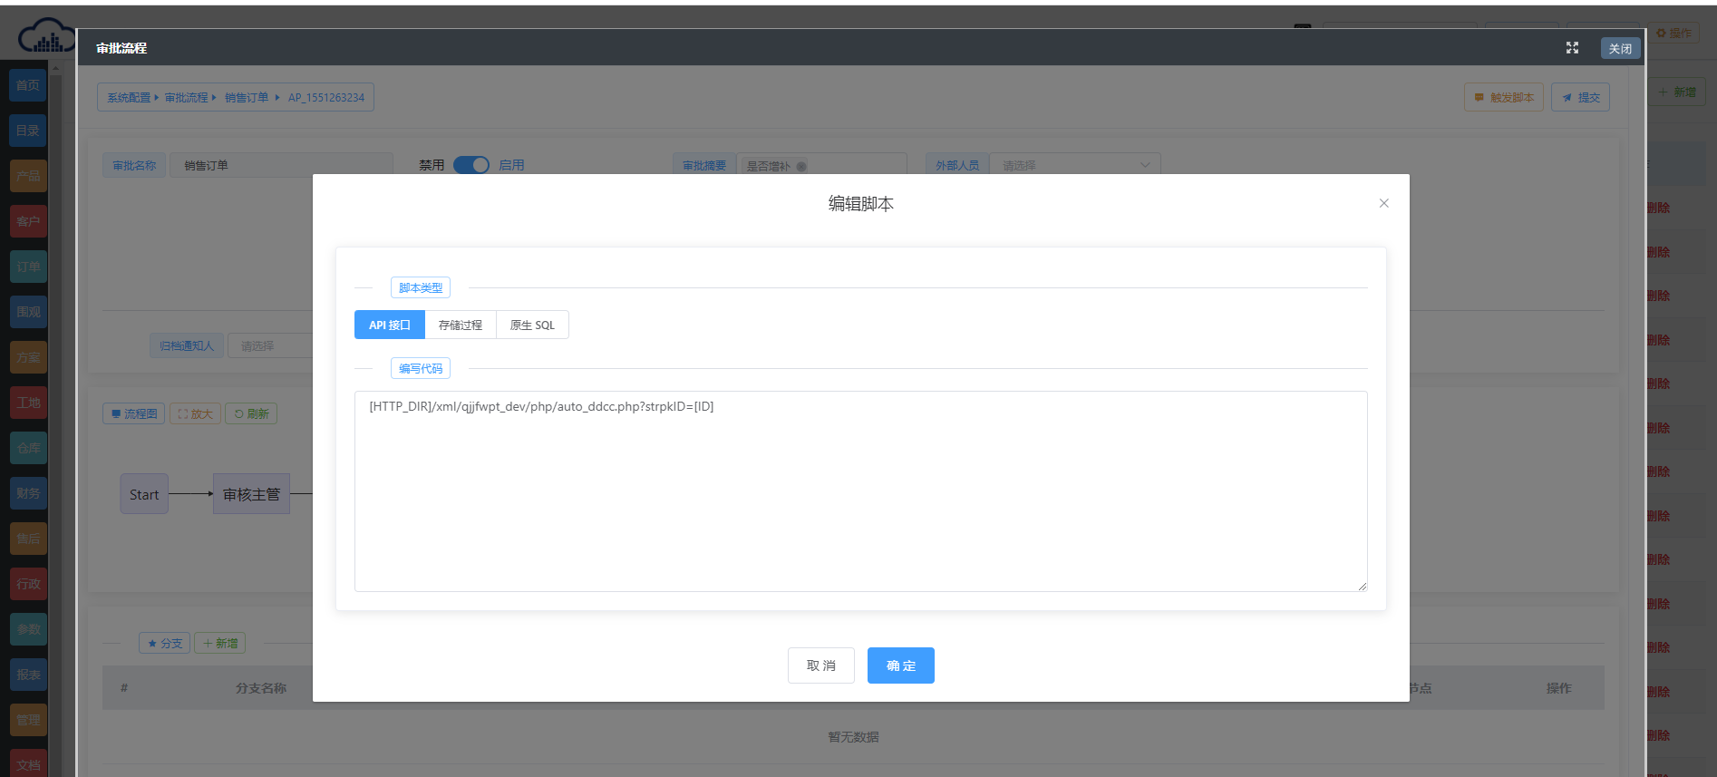Open the 首页 sidebar icon

[28, 85]
